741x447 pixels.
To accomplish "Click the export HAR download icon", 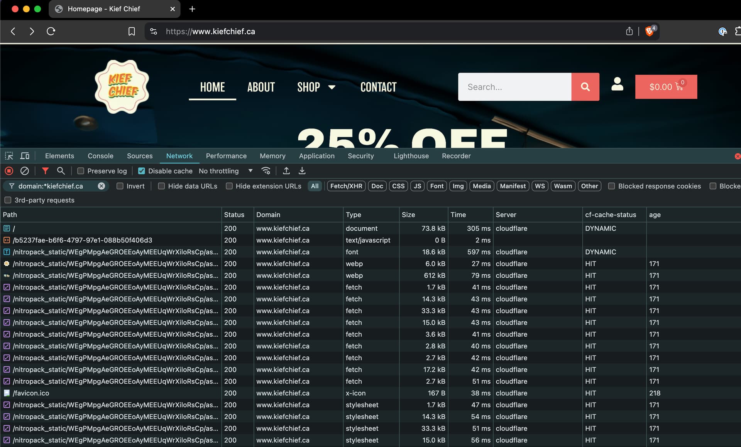I will tap(302, 171).
